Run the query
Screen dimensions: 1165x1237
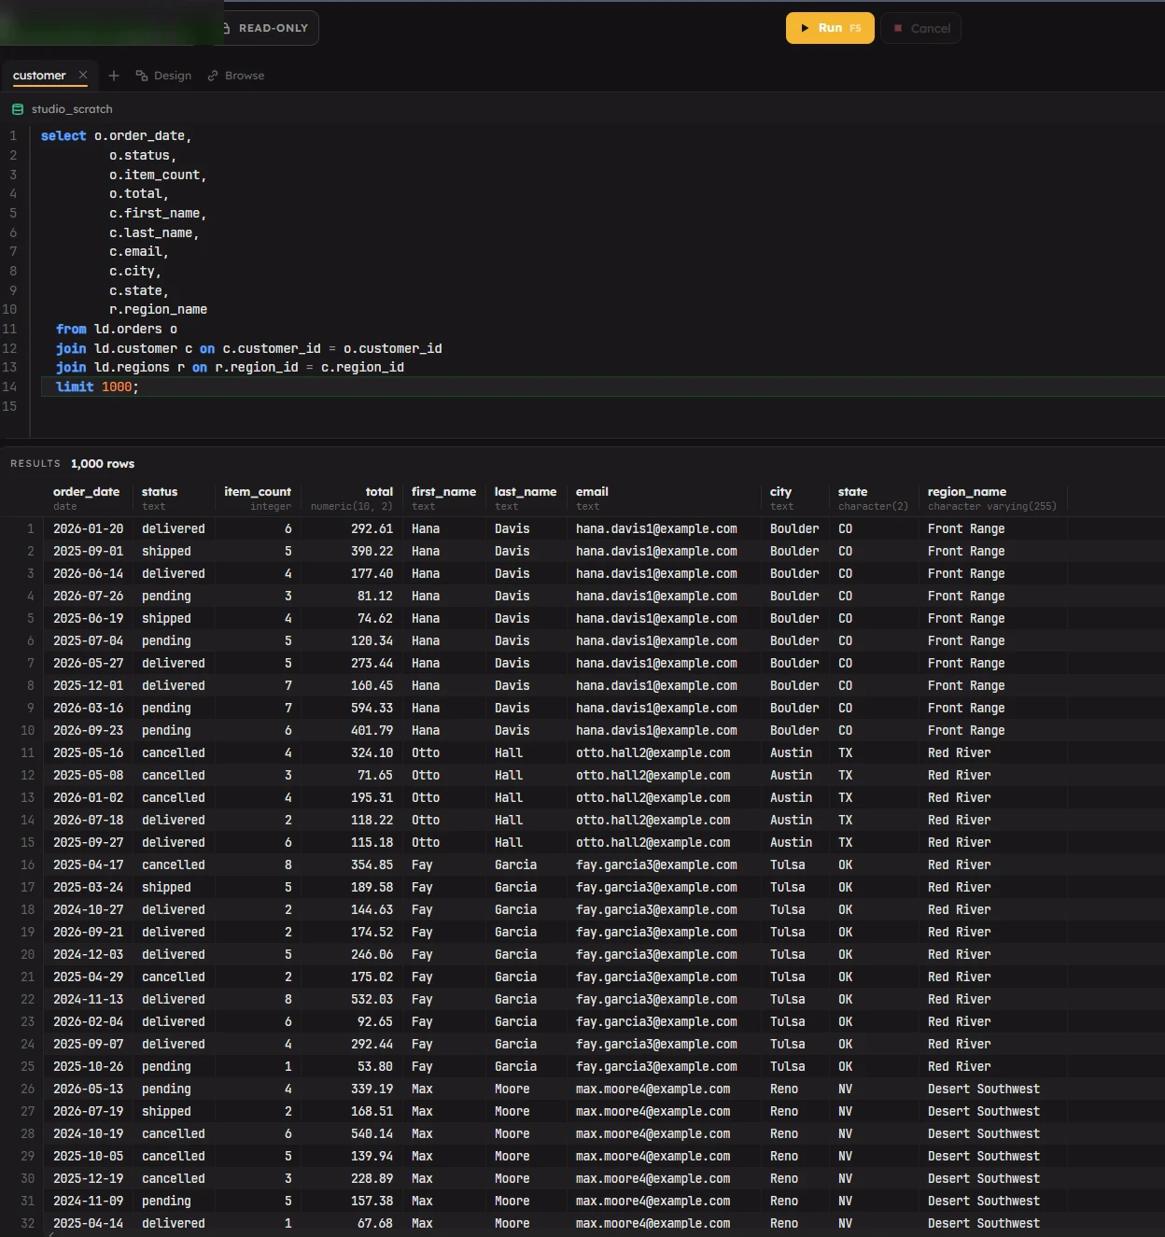coord(830,28)
